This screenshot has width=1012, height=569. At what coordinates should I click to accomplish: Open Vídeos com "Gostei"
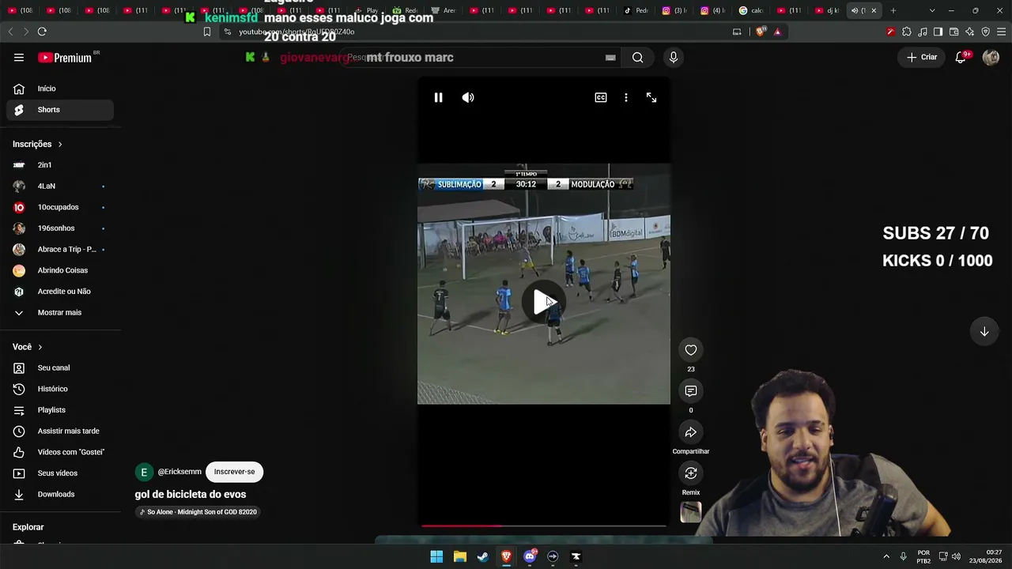pos(60,452)
